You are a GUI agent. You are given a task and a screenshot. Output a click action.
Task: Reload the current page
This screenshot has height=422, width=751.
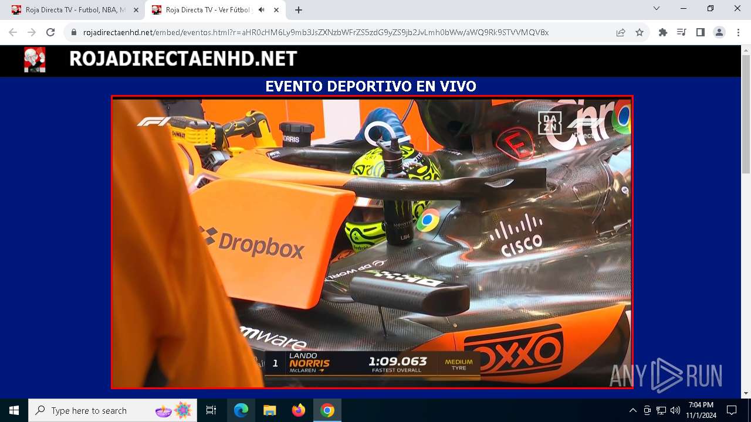(50, 32)
